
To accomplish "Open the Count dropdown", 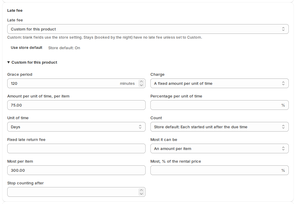I will (x=219, y=127).
